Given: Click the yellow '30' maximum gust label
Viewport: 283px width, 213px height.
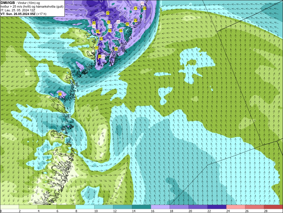Looking at the screenshot, I should pyautogui.click(x=127, y=24).
